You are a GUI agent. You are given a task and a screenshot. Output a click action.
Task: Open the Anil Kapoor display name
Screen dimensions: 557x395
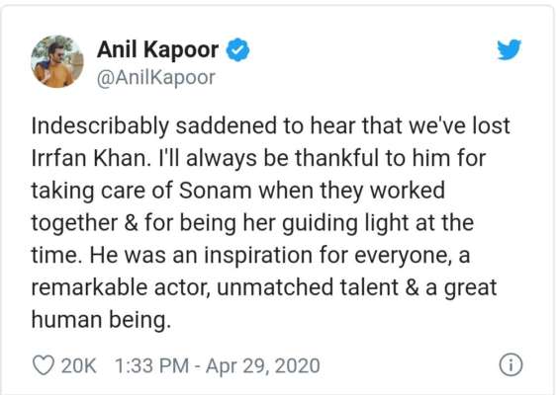[157, 49]
